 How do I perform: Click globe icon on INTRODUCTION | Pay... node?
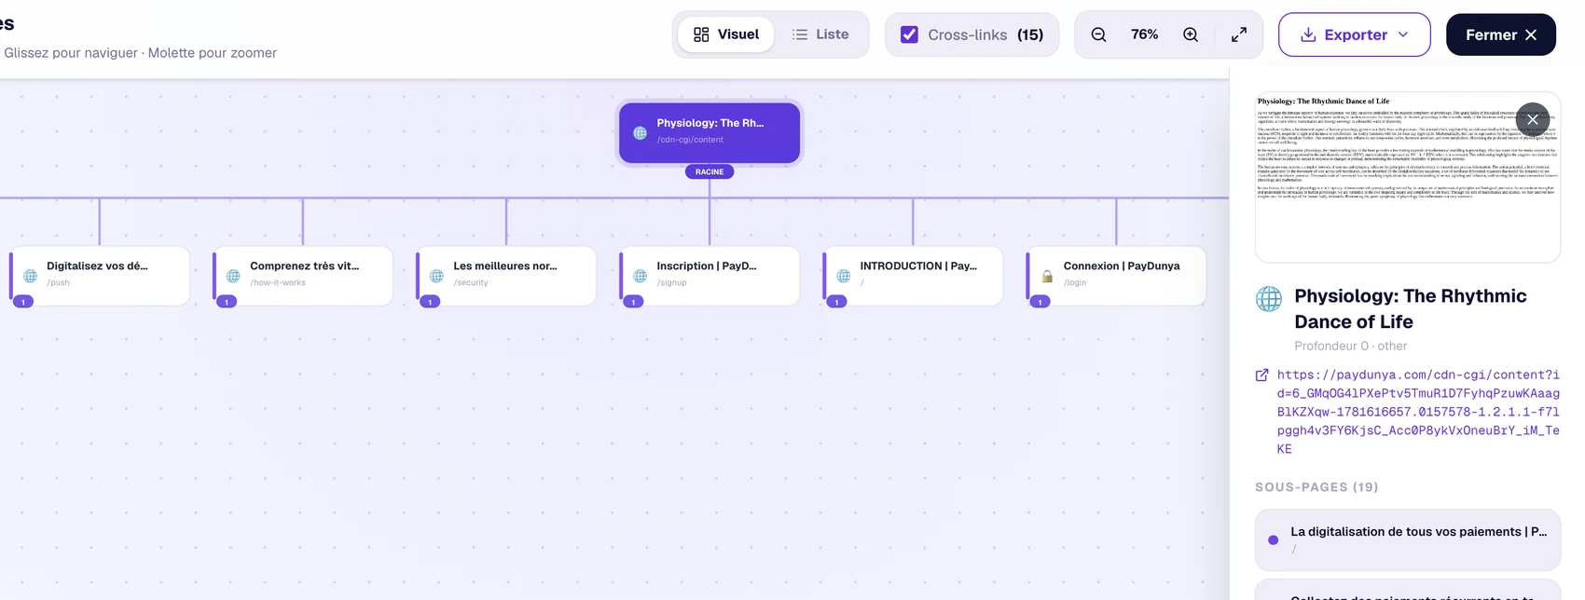point(843,276)
